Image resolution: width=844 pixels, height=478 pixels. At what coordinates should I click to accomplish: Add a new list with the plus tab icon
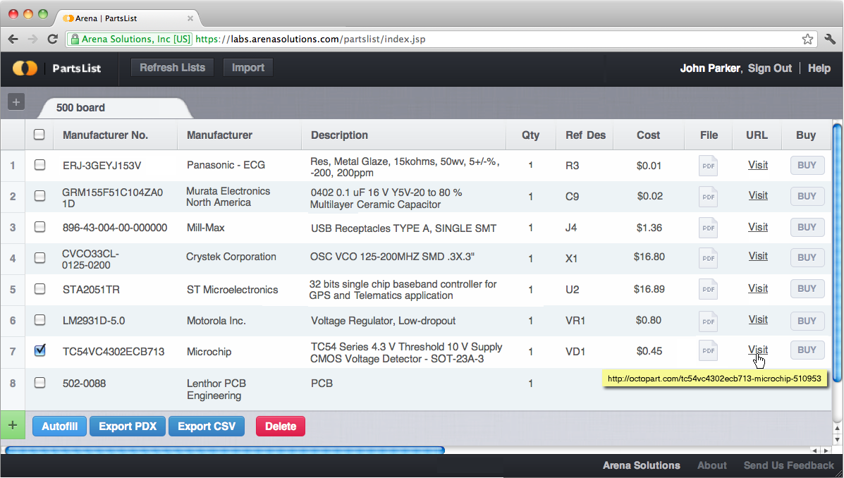click(x=16, y=102)
